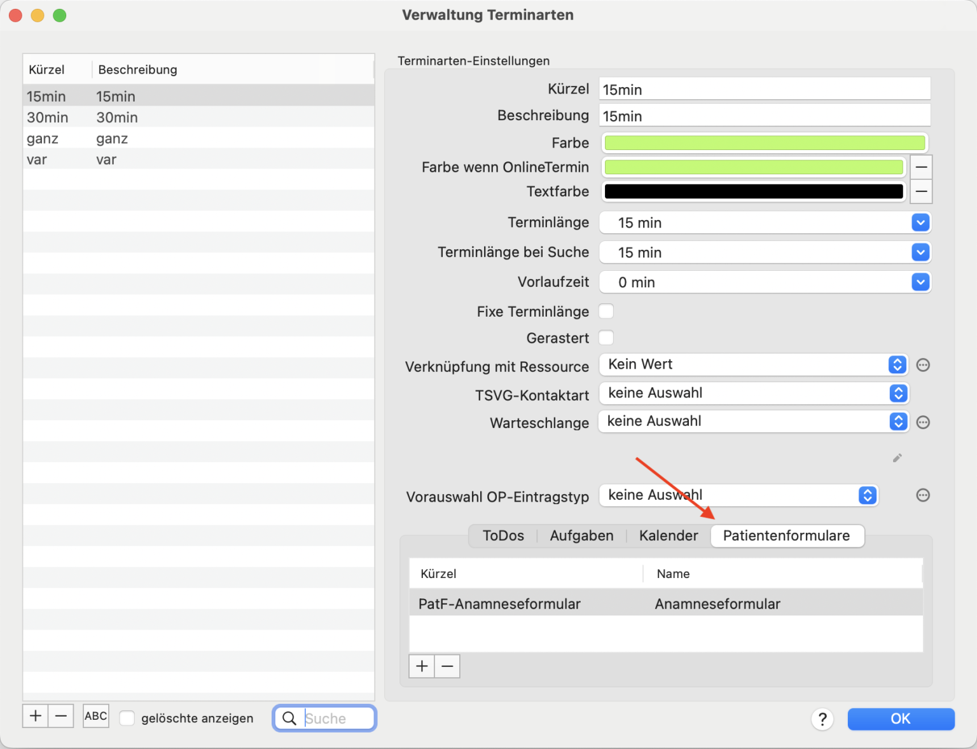This screenshot has height=749, width=977.
Task: Add a new Terminart with plus button
Action: coord(36,716)
